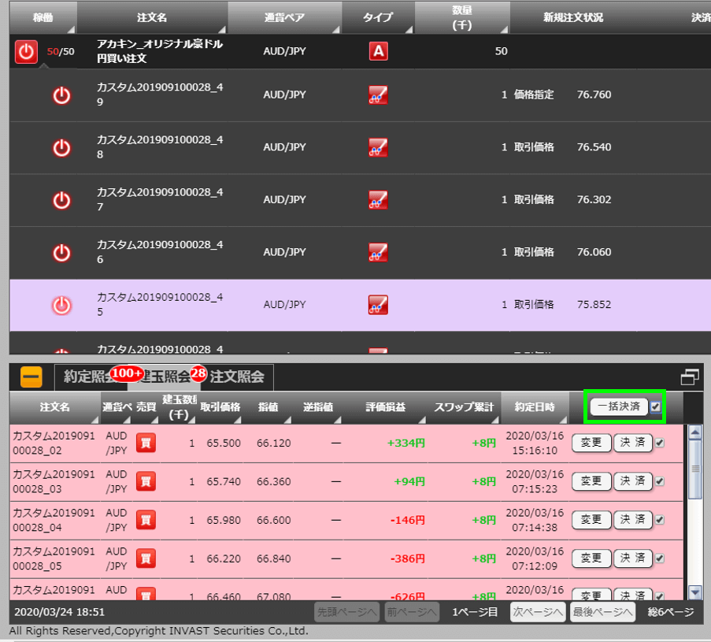Click the power icon for アカキン parent order
Screen dimensions: 711x642
pos(26,52)
